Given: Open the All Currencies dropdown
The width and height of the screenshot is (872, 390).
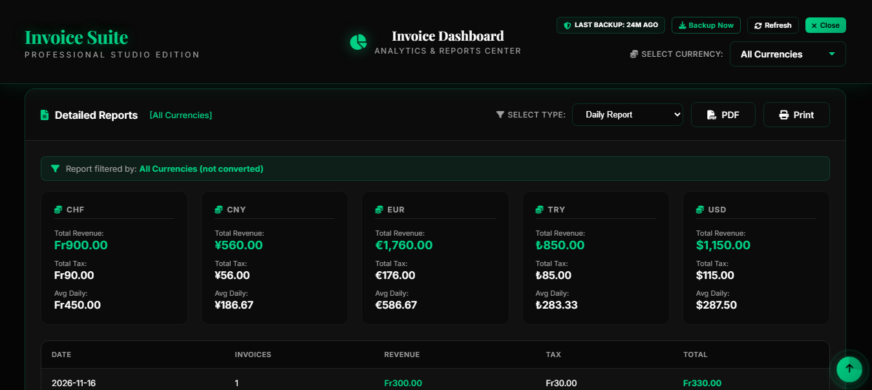Looking at the screenshot, I should 787,54.
